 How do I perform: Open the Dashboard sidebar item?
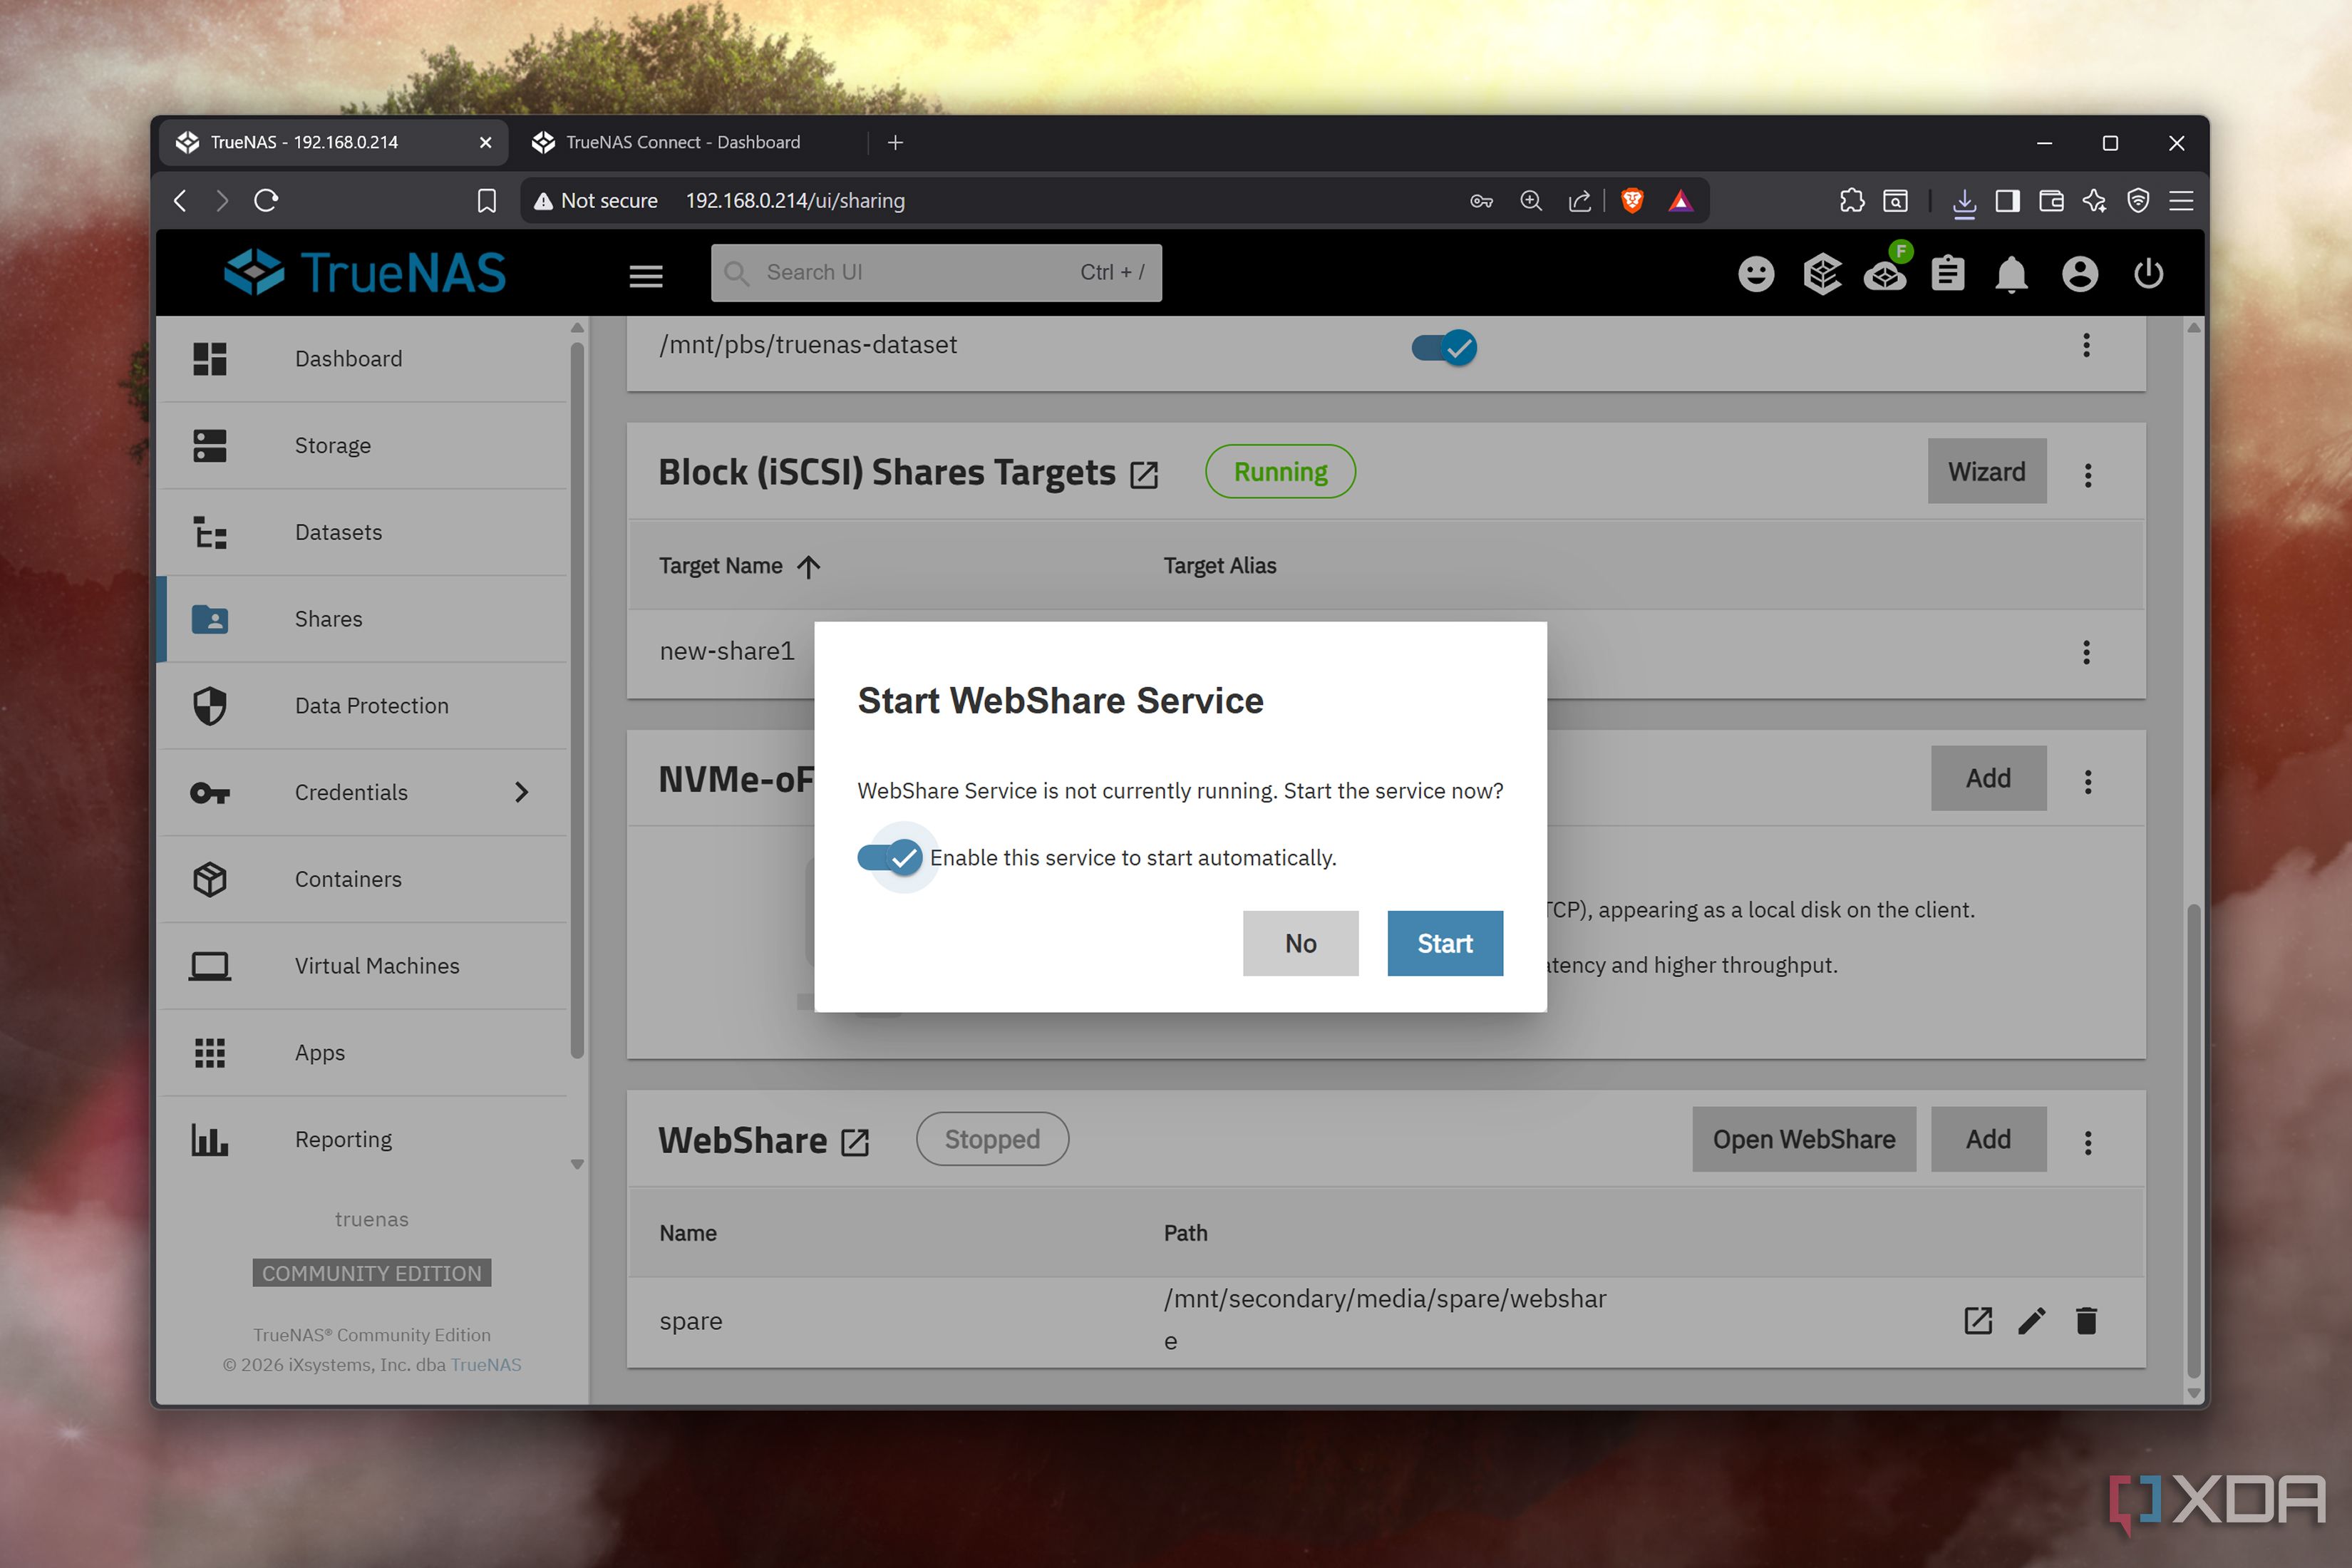363,358
